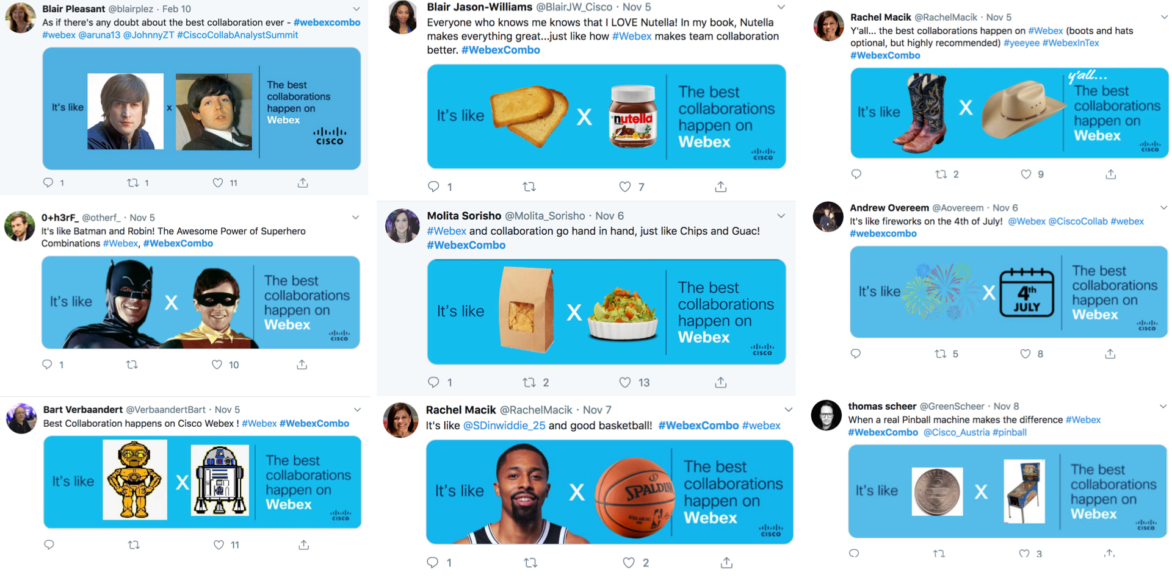Viewport: 1172px width, 578px height.
Task: Like Blair Pleasant's Beatles tweet
Action: pyautogui.click(x=218, y=182)
